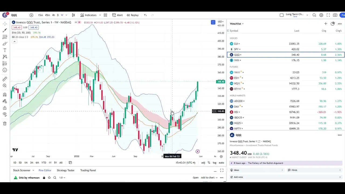Screen dimensions: 345x194
Task: Open the USD currency dropdown
Action: (221, 22)
